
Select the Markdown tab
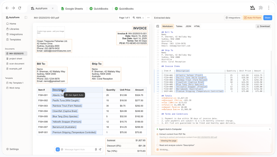tap(167, 26)
